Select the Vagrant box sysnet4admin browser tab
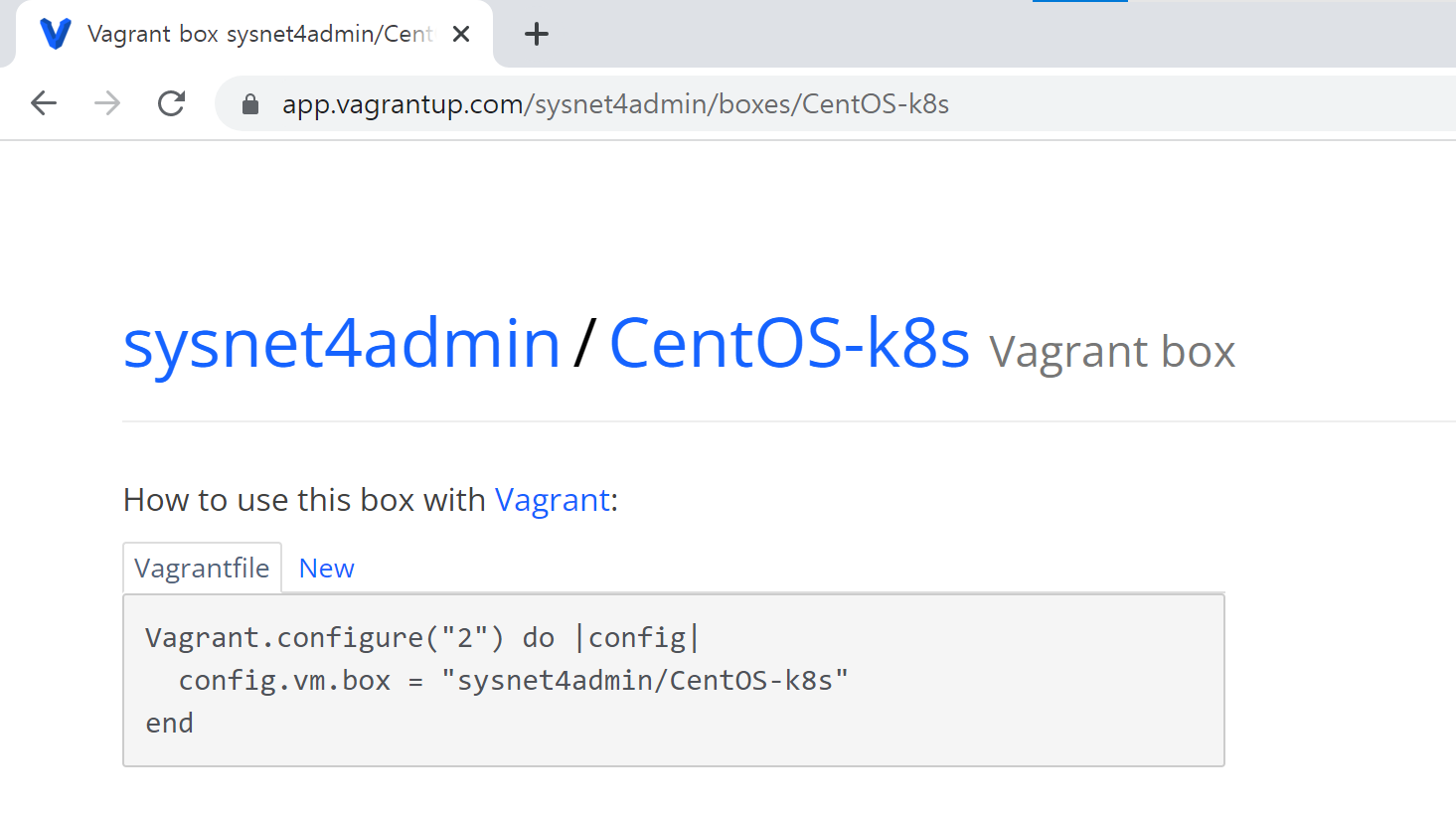The width and height of the screenshot is (1456, 817). pos(254,34)
